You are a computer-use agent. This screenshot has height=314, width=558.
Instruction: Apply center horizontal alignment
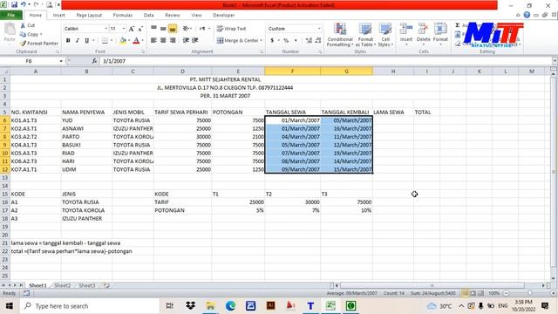pyautogui.click(x=163, y=40)
